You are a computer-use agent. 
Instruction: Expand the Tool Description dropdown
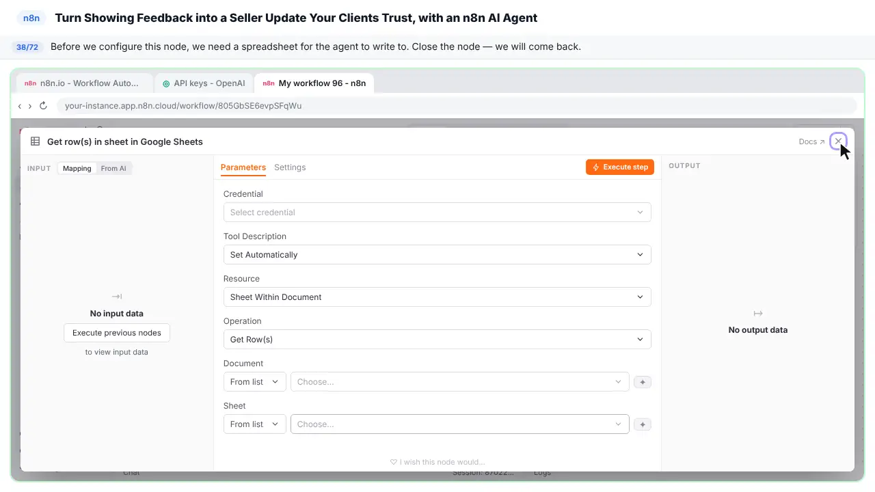[437, 255]
